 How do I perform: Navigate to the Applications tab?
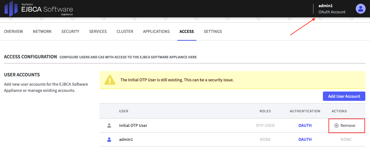coord(156,32)
